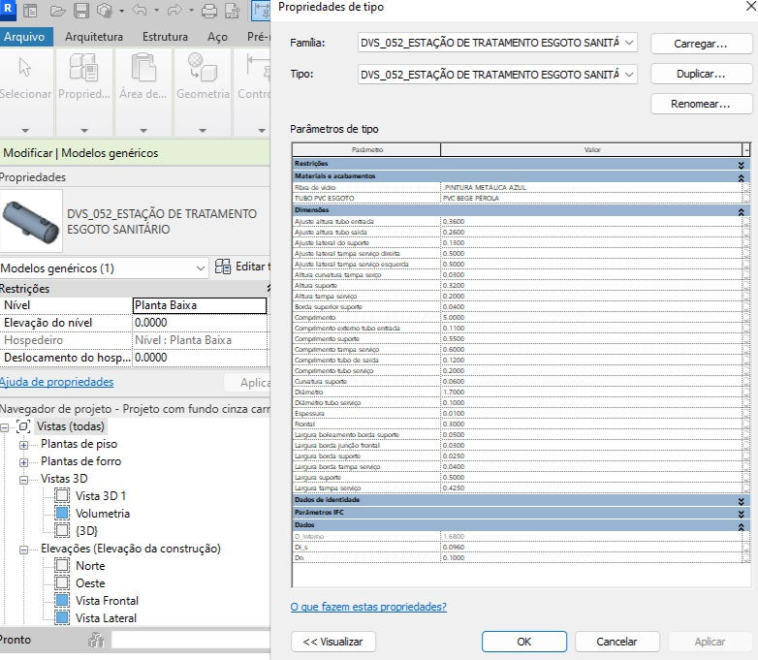Collapse the Dados parameter group

coord(741,526)
